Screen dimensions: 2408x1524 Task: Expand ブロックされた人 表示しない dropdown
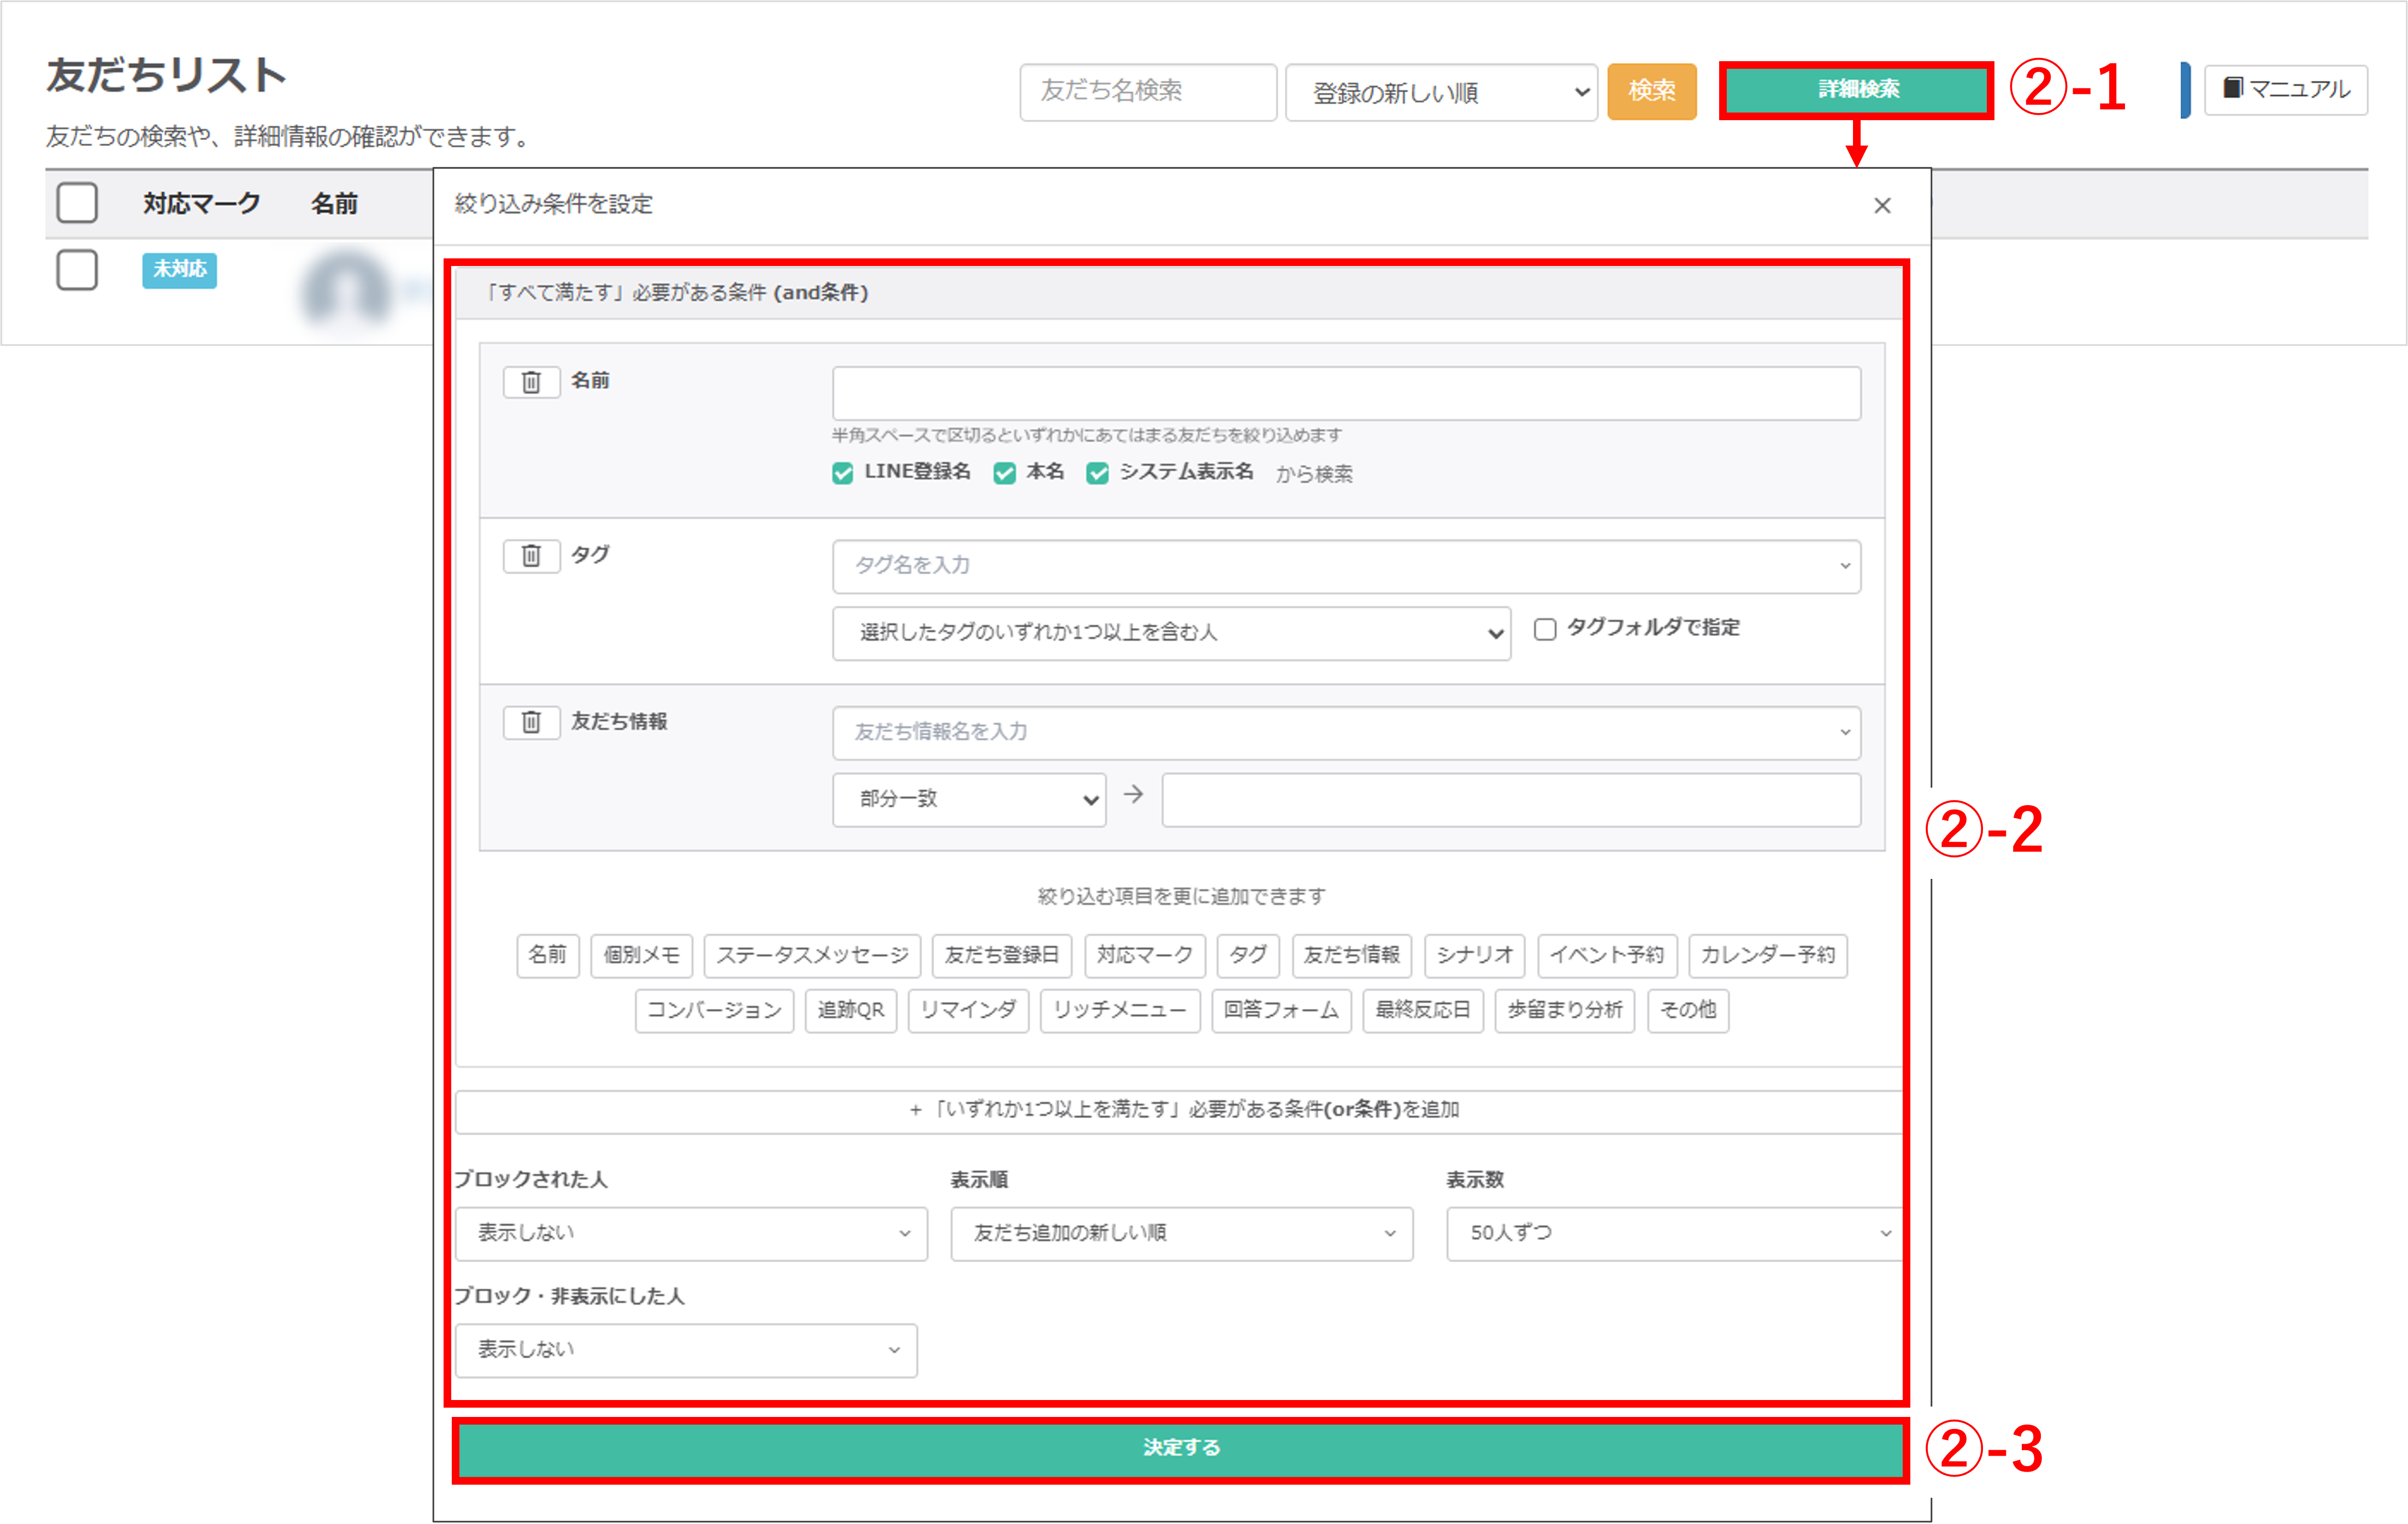click(x=691, y=1233)
